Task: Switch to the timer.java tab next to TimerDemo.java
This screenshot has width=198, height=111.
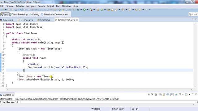Action: [x=44, y=20]
